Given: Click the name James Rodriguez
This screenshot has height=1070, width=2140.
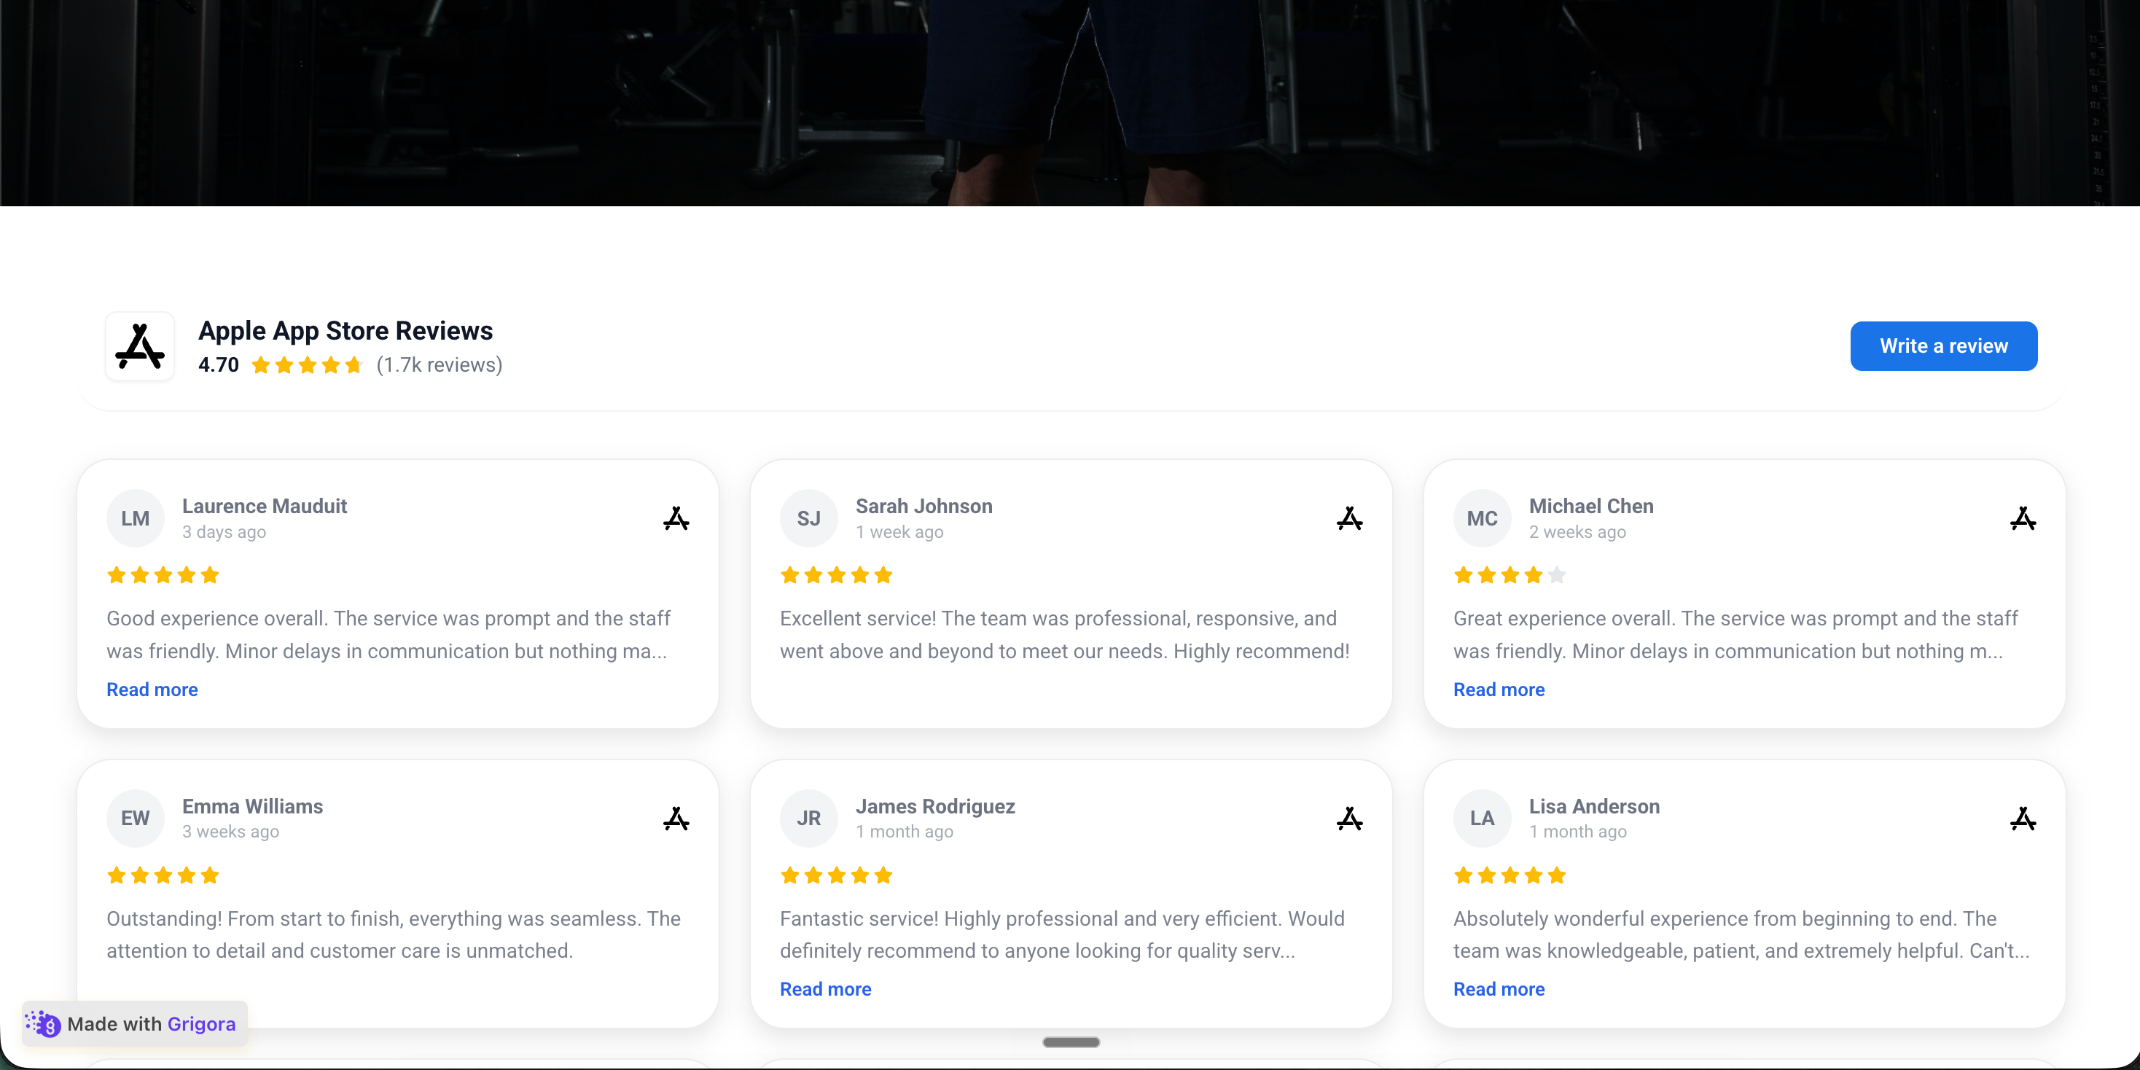Looking at the screenshot, I should 935,806.
